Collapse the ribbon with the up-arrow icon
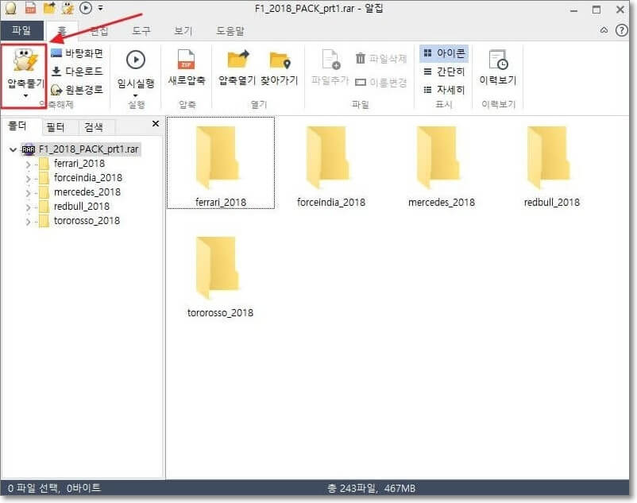This screenshot has width=637, height=503. pyautogui.click(x=604, y=30)
